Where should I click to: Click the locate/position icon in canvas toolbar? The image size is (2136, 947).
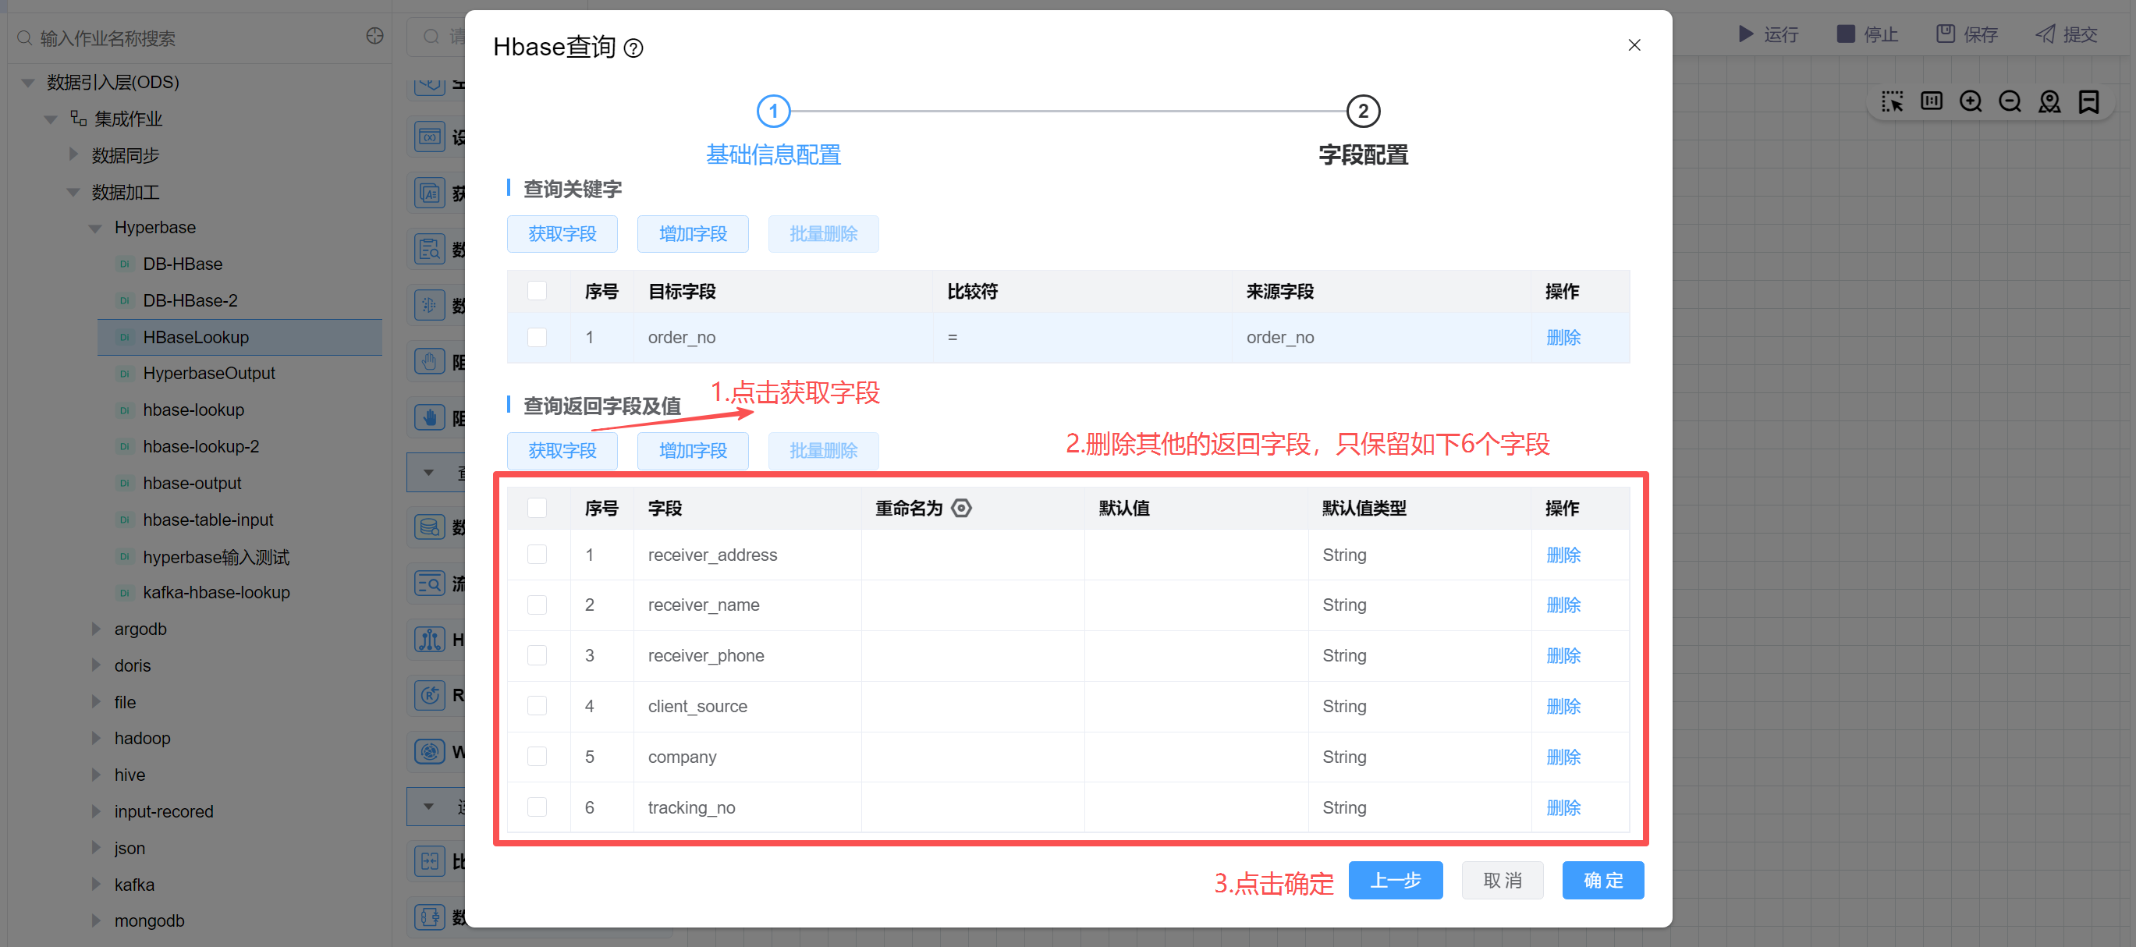click(2049, 102)
